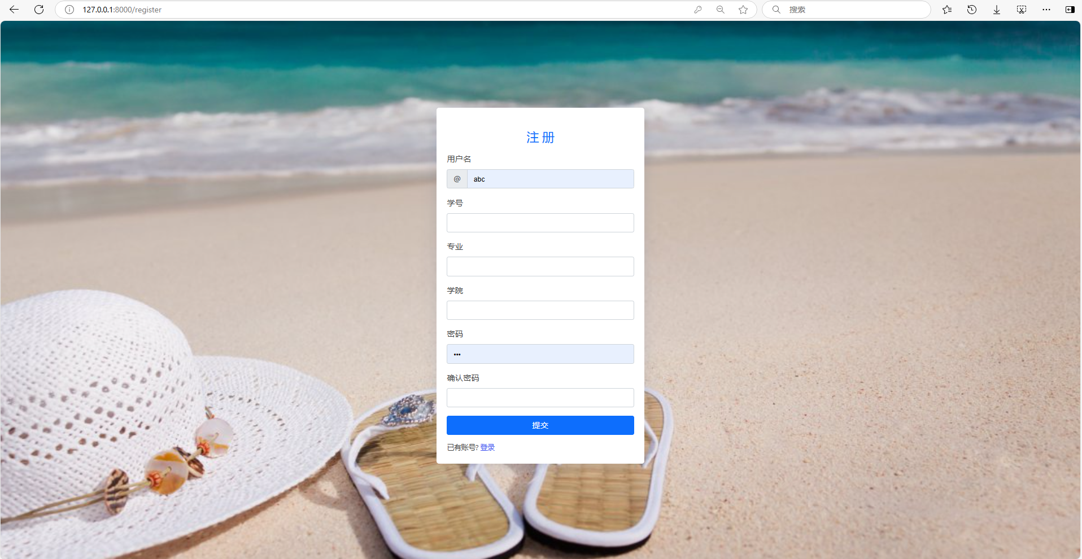Open browsing history icon
The image size is (1082, 559).
pos(972,10)
